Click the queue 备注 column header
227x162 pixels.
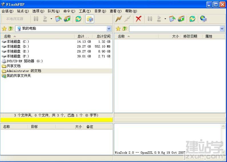(x=97, y=127)
